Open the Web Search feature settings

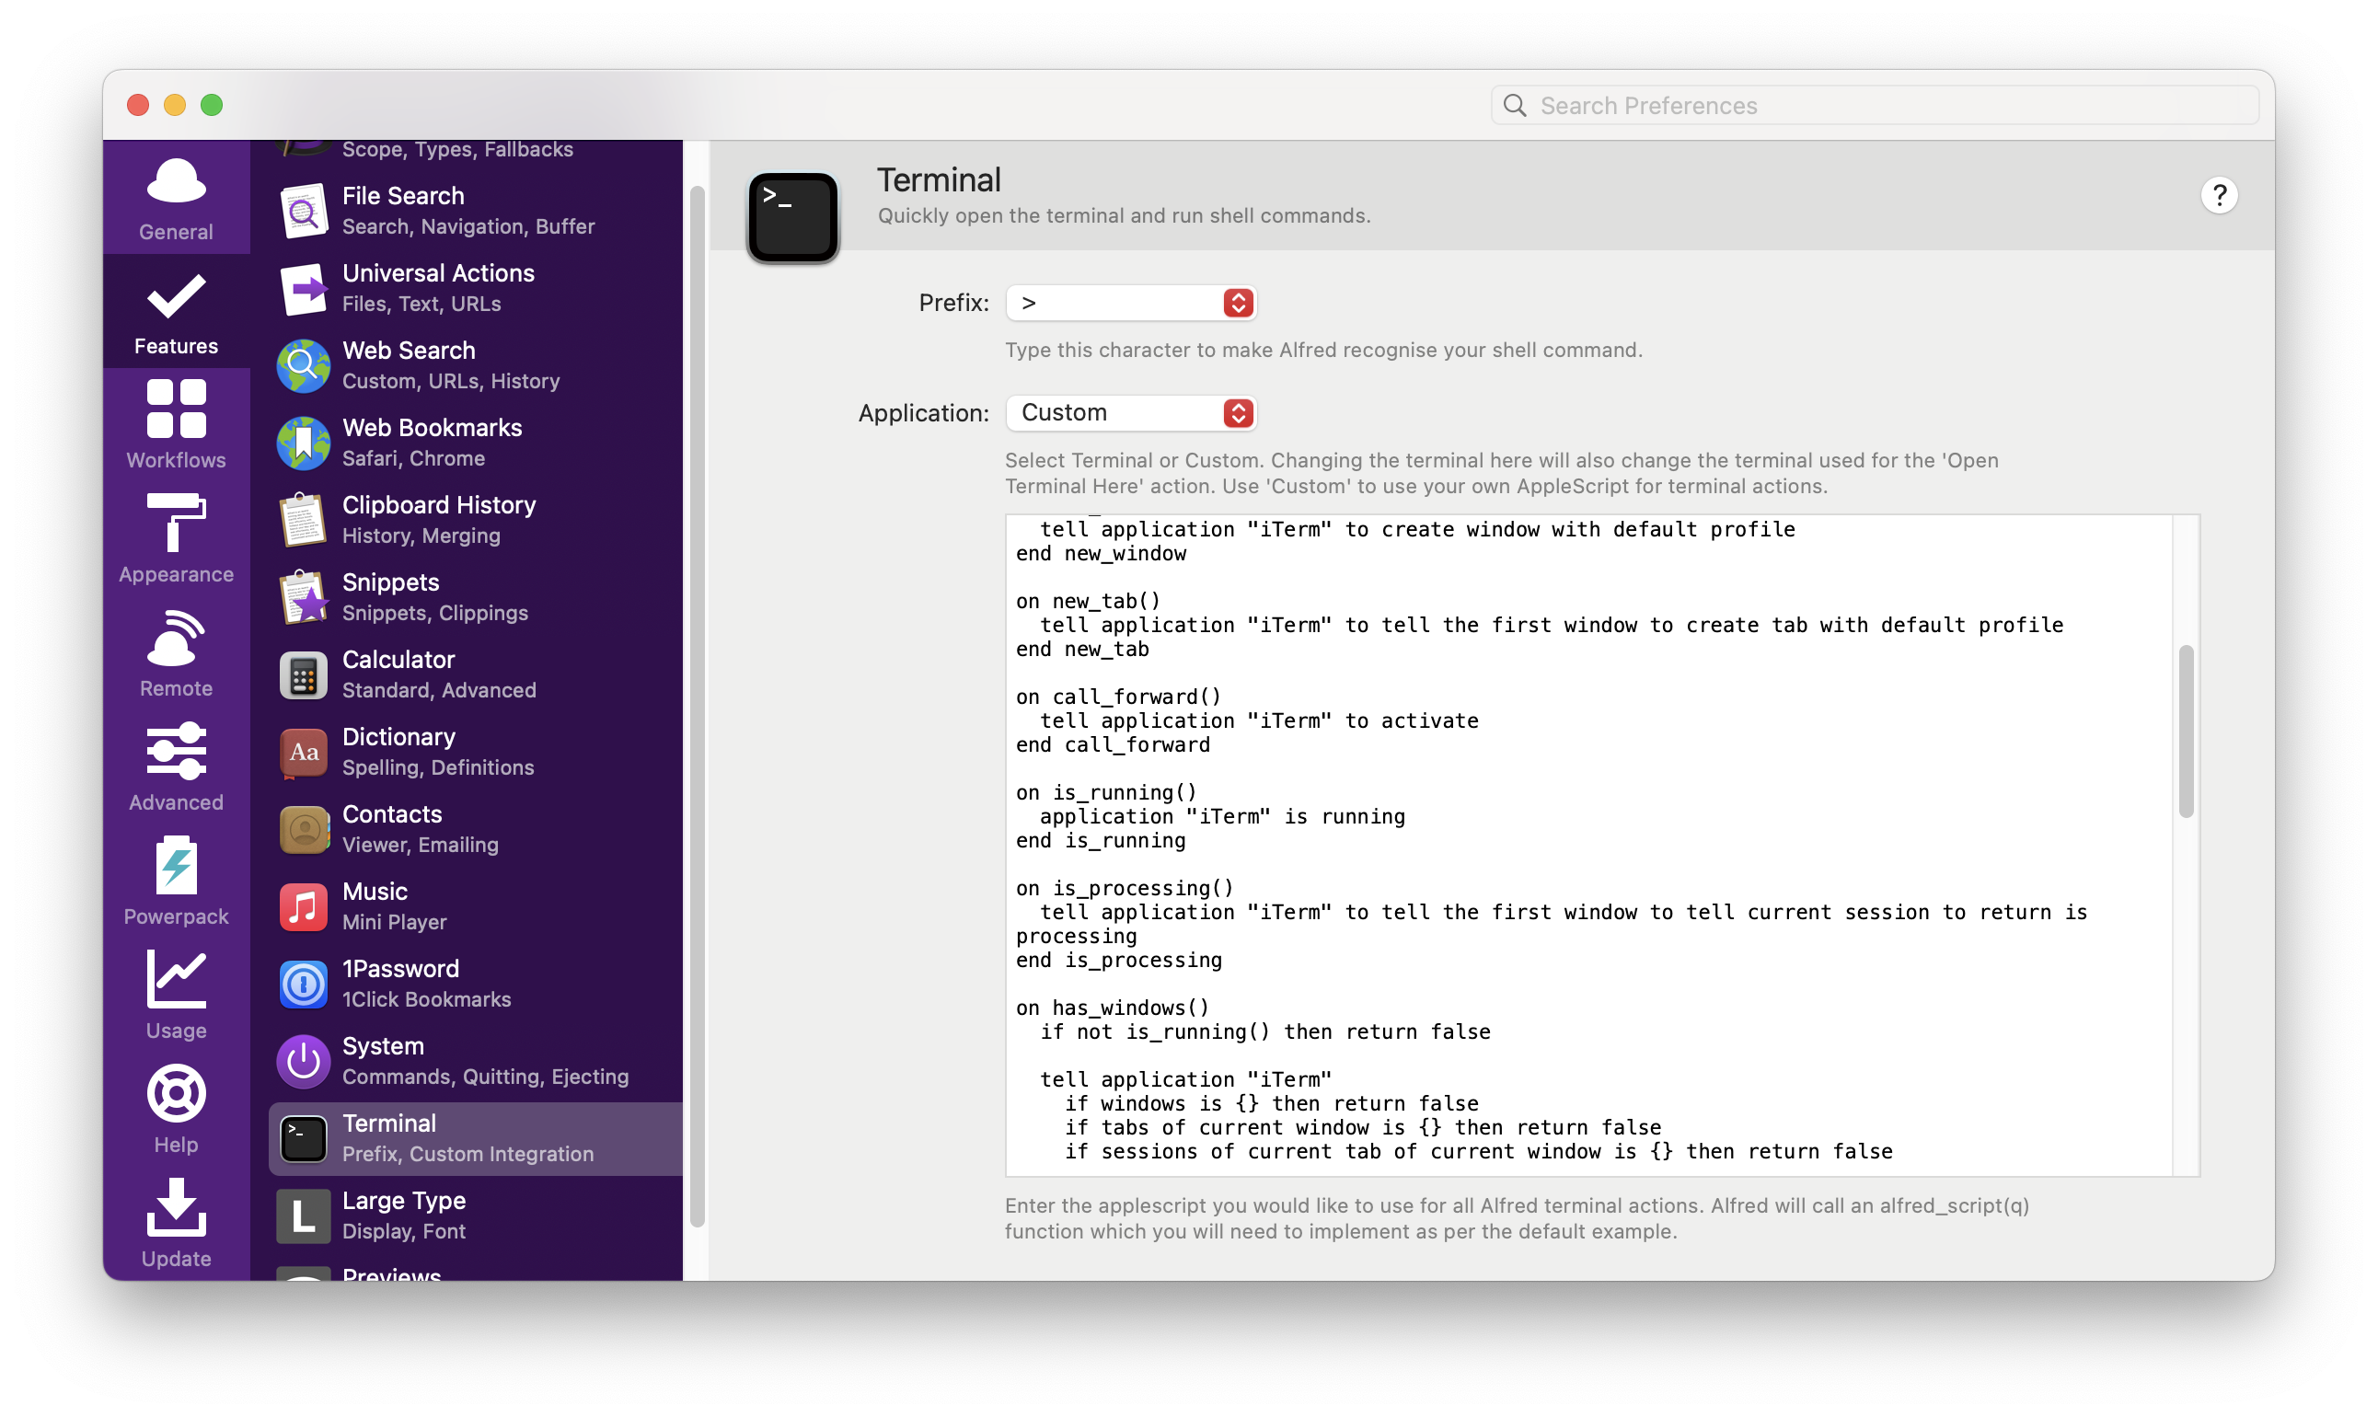click(x=476, y=365)
